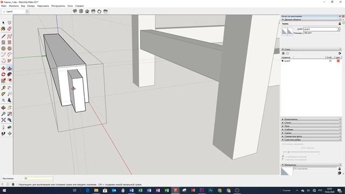The image size is (345, 194).
Task: Choose the Rectangle drawing tool
Action: pyautogui.click(x=3, y=43)
